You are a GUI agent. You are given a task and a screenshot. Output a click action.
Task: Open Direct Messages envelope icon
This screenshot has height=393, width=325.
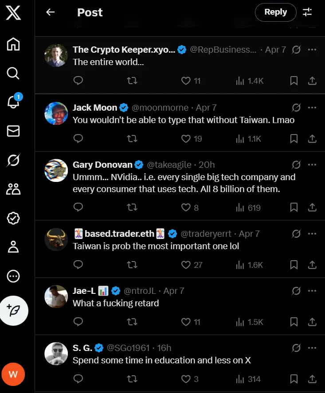13,131
